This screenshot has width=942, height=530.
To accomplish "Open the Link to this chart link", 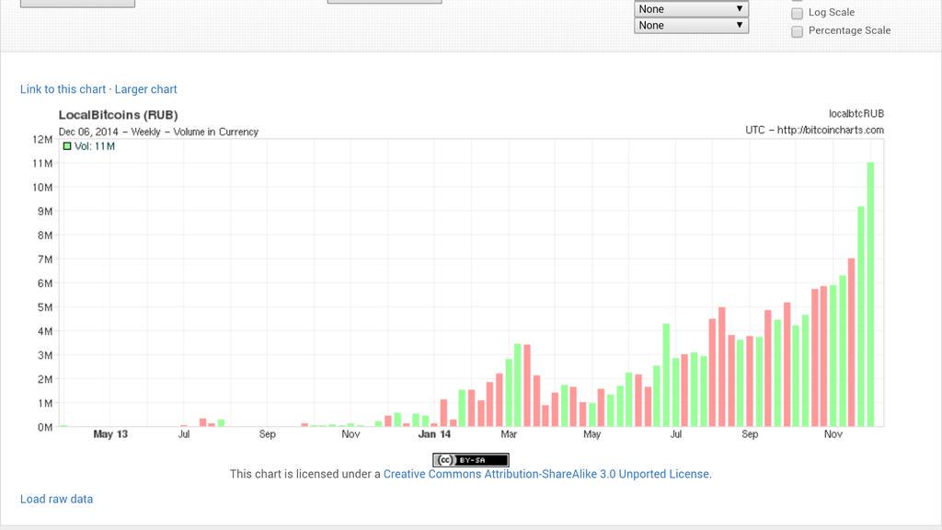I will [63, 89].
